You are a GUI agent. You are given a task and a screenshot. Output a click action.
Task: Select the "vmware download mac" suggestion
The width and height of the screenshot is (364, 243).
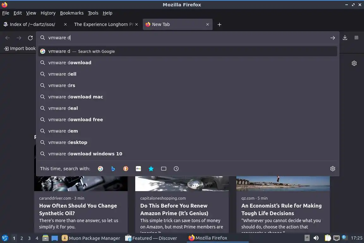click(x=188, y=97)
